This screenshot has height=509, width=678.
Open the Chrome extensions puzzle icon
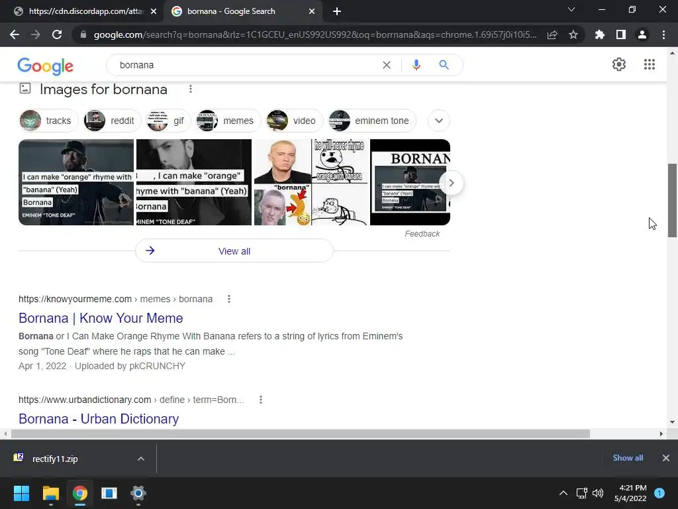[x=600, y=34]
